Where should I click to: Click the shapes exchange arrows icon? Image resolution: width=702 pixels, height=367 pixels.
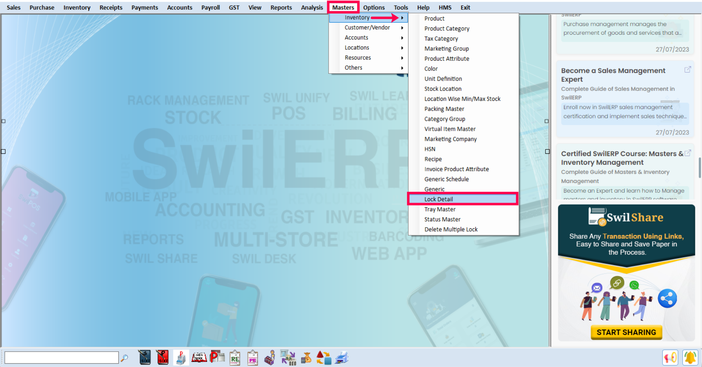324,358
